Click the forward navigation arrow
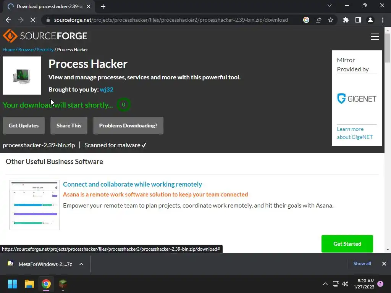 tap(21, 20)
